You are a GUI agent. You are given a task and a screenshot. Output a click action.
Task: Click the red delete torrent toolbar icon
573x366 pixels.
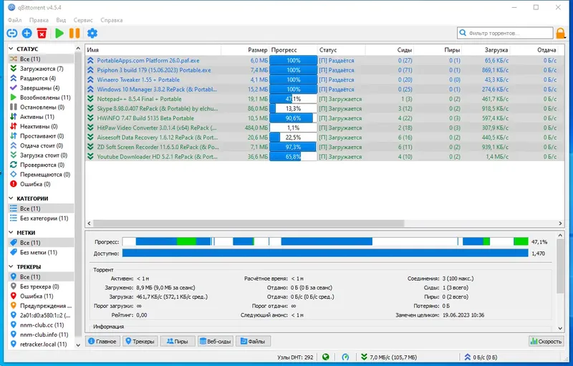(x=42, y=34)
